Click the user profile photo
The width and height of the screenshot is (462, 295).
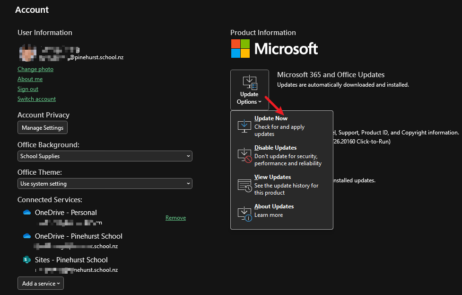28,53
